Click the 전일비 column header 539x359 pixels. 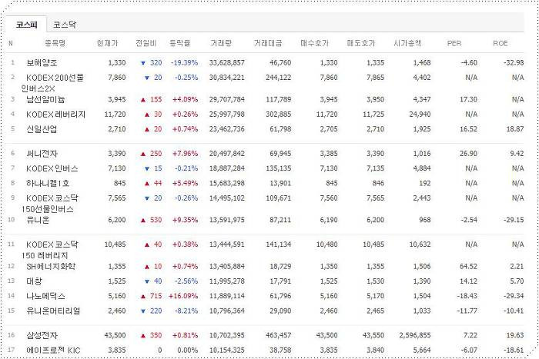(x=146, y=43)
